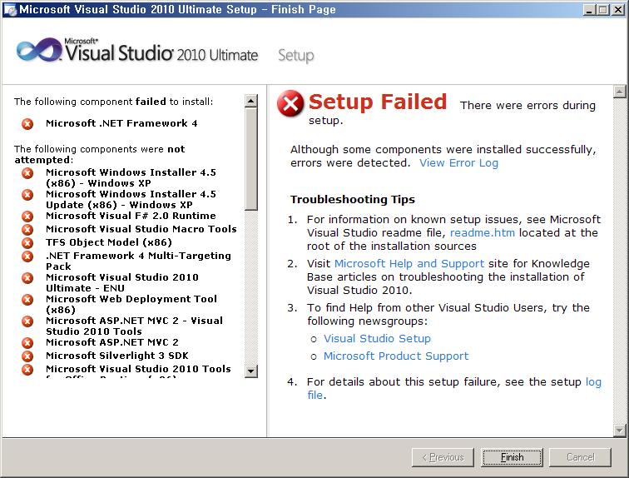The height and width of the screenshot is (478, 629).
Task: Select 'Microsoft Silverlight 3 SDK' list entry
Action: click(x=116, y=356)
